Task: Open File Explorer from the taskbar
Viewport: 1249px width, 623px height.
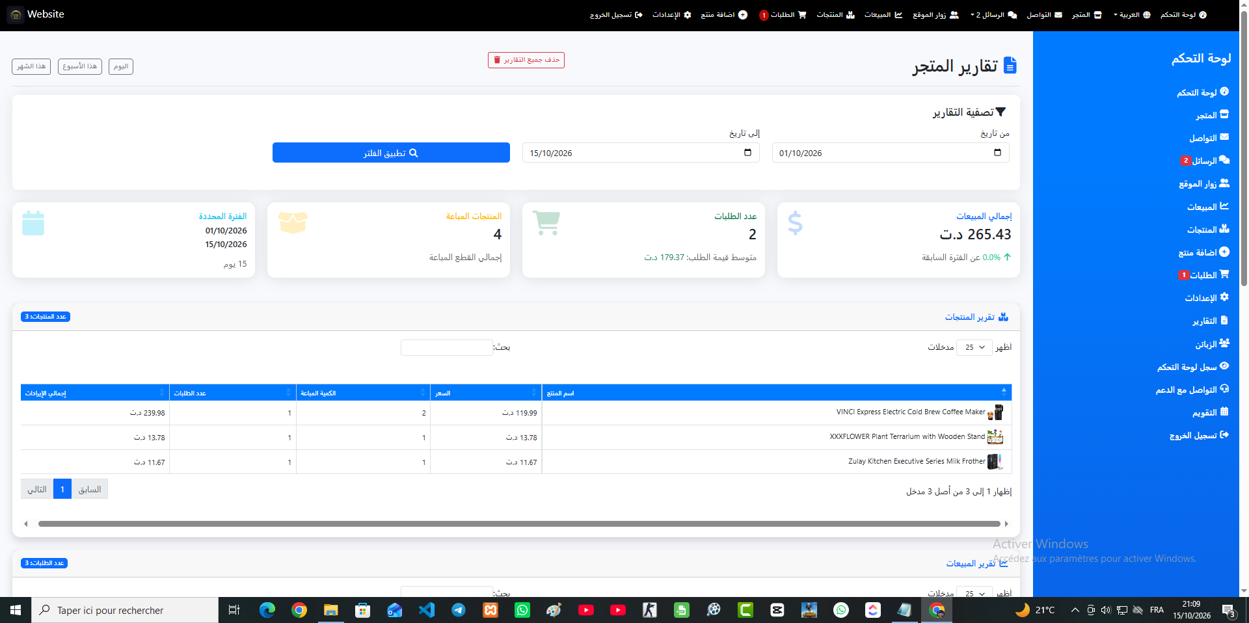Action: click(331, 610)
